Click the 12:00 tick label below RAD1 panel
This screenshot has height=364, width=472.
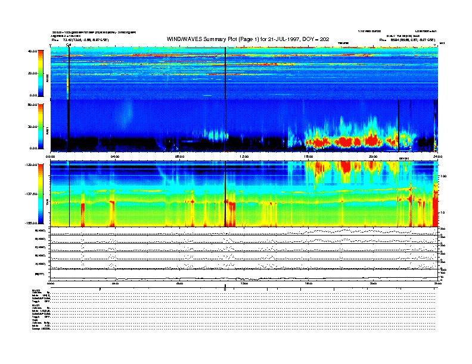click(244, 156)
